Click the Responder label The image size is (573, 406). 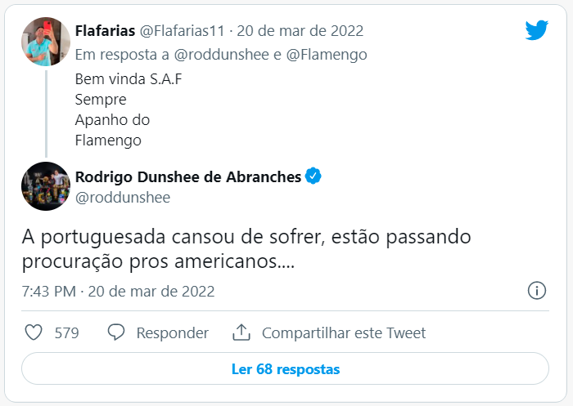point(172,332)
